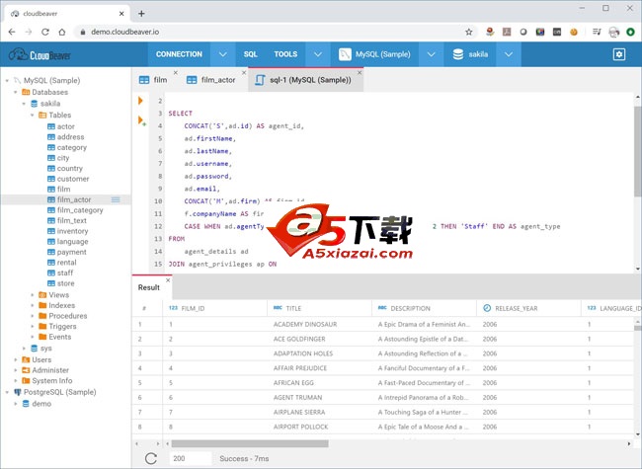The width and height of the screenshot is (642, 469).
Task: Open MySQL (Sample) connection dropdown arrow
Action: (432, 54)
